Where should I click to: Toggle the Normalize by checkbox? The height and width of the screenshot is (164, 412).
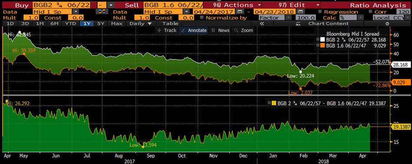pyautogui.click(x=202, y=18)
